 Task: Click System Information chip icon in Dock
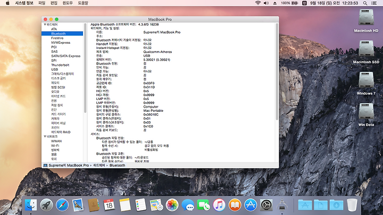(x=282, y=205)
